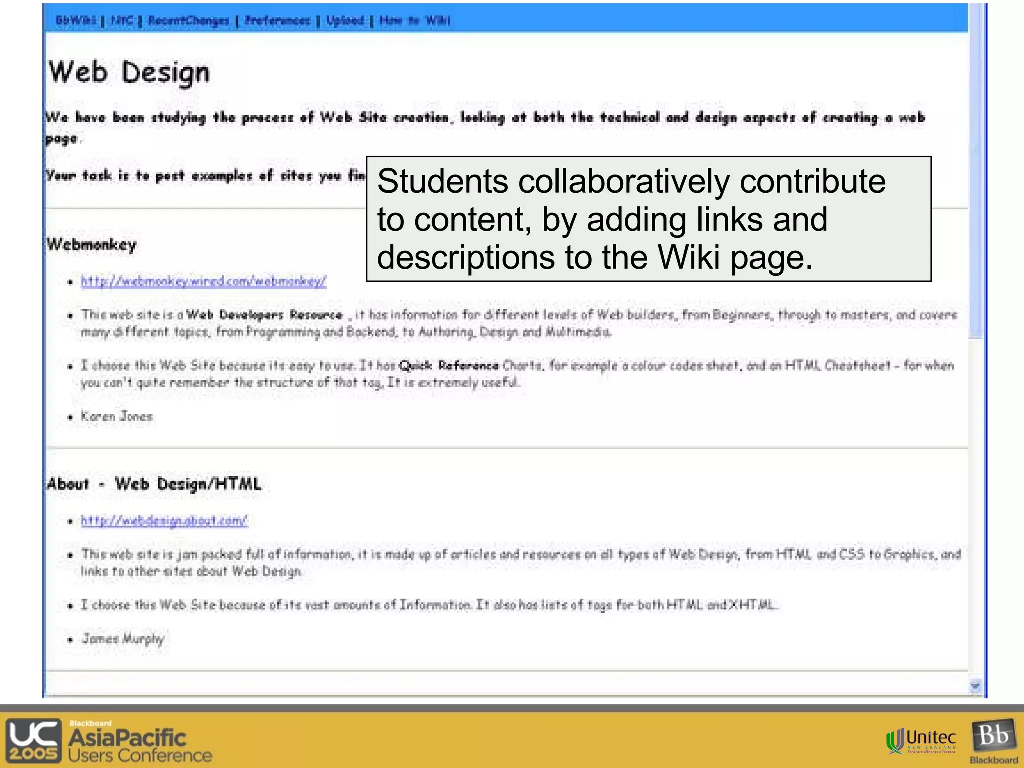Click the bold Quick Reference text
Screen dimensions: 1024x768
(x=449, y=366)
